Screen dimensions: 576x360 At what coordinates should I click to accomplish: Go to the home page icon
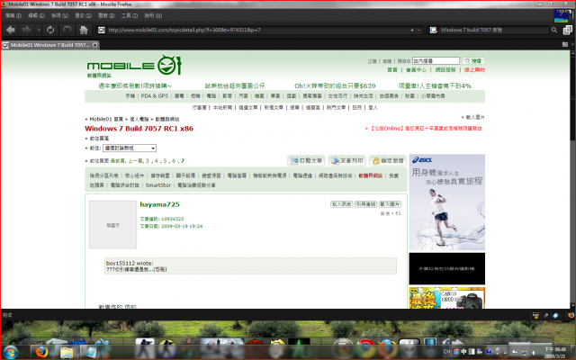click(84, 30)
